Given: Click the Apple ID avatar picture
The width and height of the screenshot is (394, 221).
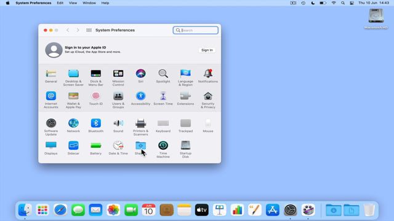Looking at the screenshot, I should pos(54,50).
